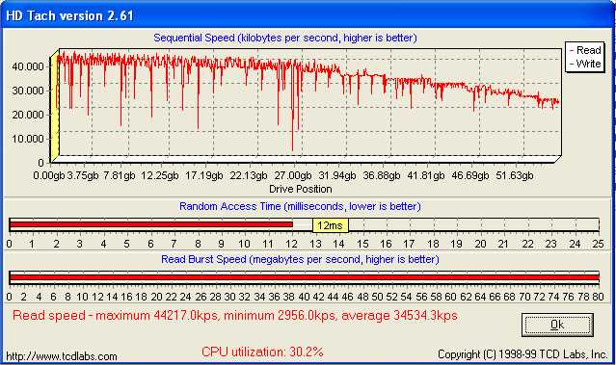Screen dimensions: 616x365
Task: Click the HD Tach version 2.61 title bar
Action: [308, 15]
